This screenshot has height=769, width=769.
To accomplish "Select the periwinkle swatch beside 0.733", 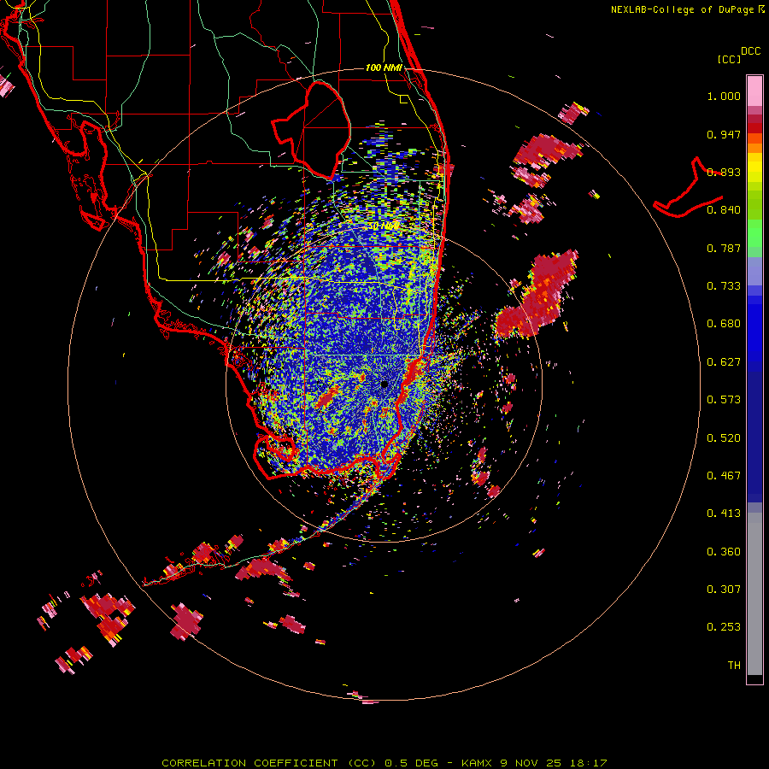I will pyautogui.click(x=754, y=271).
